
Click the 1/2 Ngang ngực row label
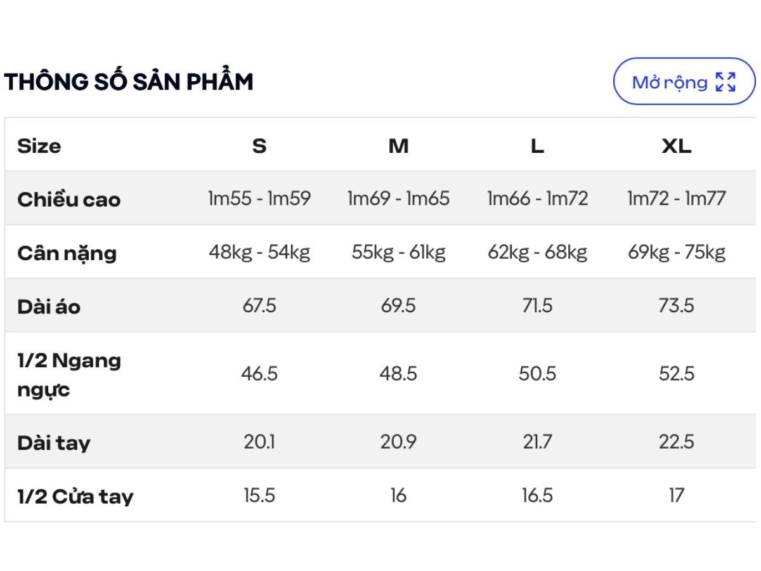tap(68, 374)
